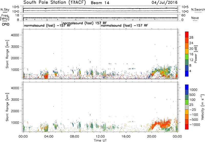Click the 'Slant Range [km]' label of velocity panel
This screenshot has width=205, height=142.
[7, 107]
